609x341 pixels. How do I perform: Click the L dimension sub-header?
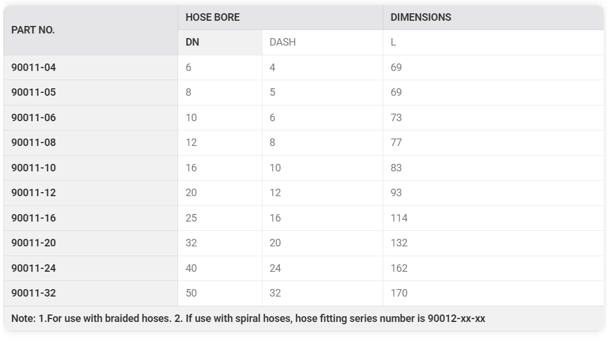coord(493,42)
